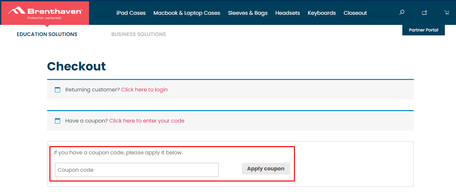Click the Brenthaven logo

(x=45, y=13)
